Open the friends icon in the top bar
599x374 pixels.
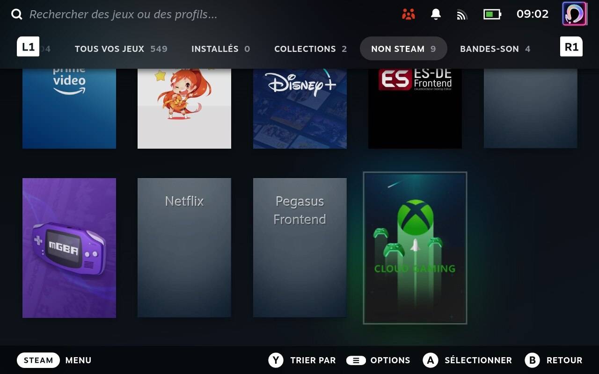[409, 14]
